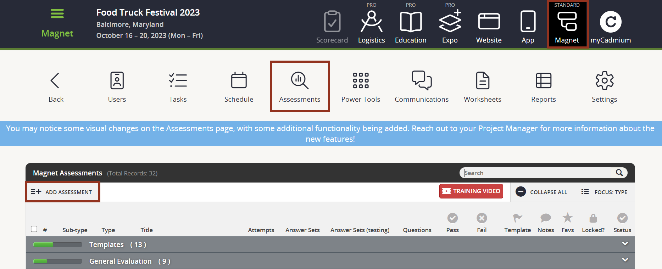Click Collapse All button
The height and width of the screenshot is (269, 662).
point(542,192)
